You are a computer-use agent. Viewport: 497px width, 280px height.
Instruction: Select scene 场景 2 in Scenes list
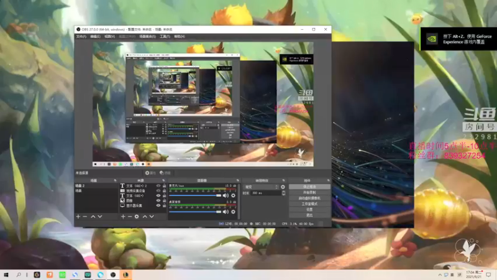tap(96, 185)
